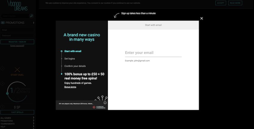The width and height of the screenshot is (254, 129).
Task: Click the 'Example: john@gmail.com' hint text
Action: pos(137,61)
